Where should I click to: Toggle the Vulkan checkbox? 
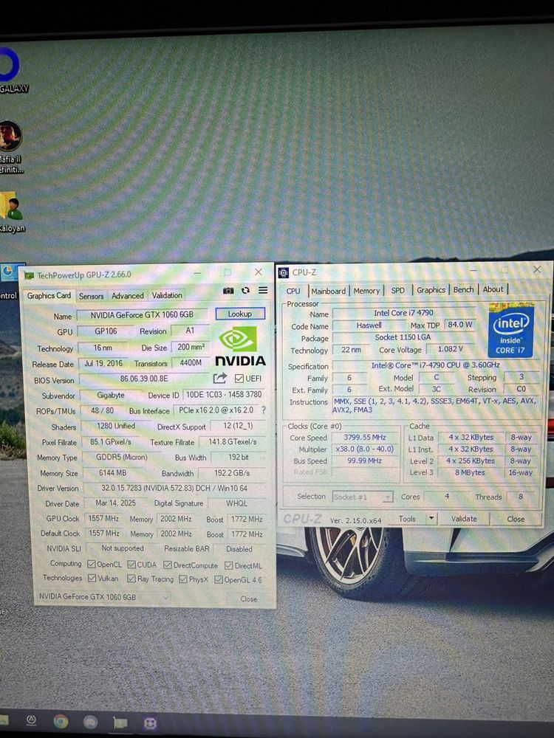click(x=92, y=578)
